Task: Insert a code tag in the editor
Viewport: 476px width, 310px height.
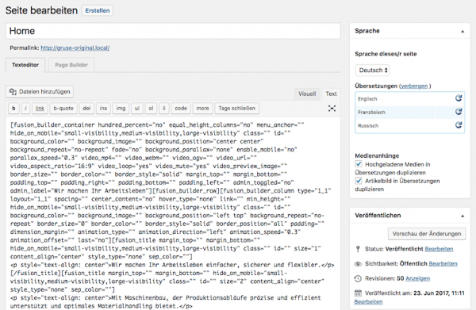Action: [181, 109]
